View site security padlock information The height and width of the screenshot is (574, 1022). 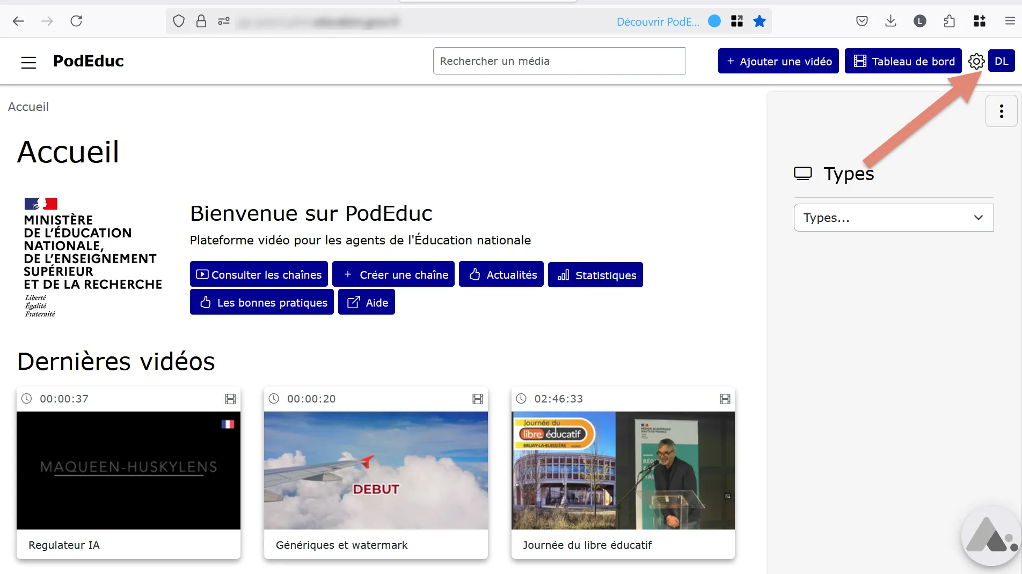(x=201, y=21)
